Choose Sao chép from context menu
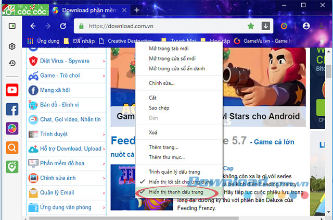 (179, 108)
